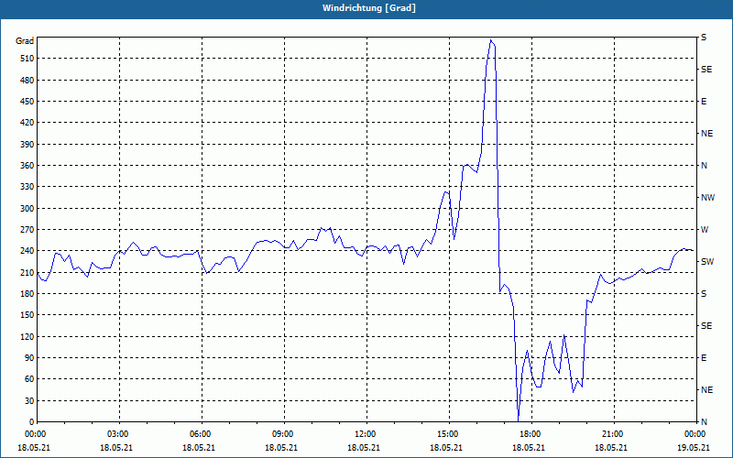Click the S compass label at the 180 gridline
733x458 pixels.
point(704,293)
